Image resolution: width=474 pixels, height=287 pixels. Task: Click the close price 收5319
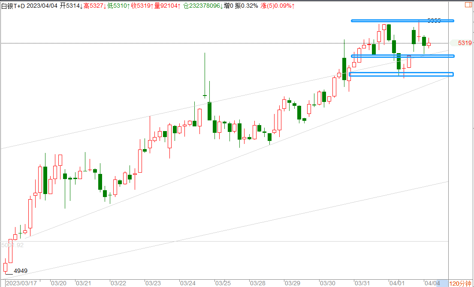pyautogui.click(x=142, y=6)
